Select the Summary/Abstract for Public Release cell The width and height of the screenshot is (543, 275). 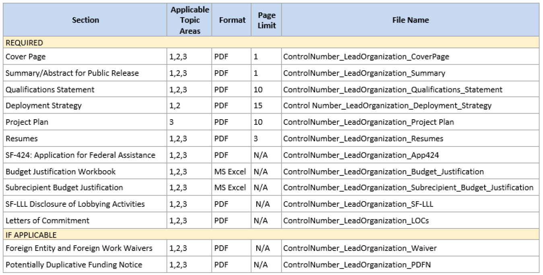pos(72,73)
